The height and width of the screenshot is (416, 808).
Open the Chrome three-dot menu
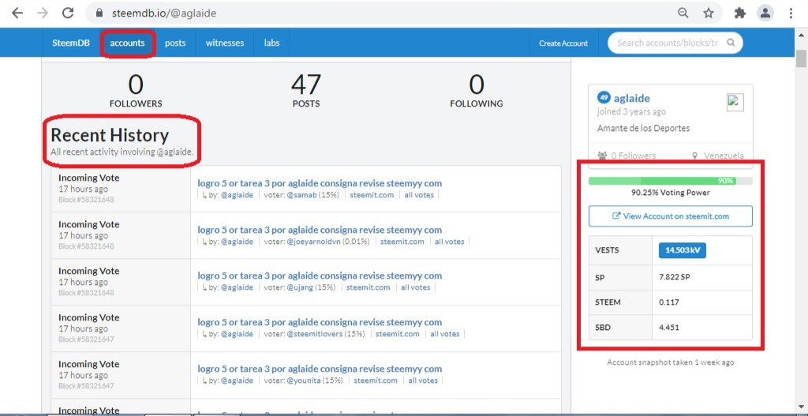point(791,13)
